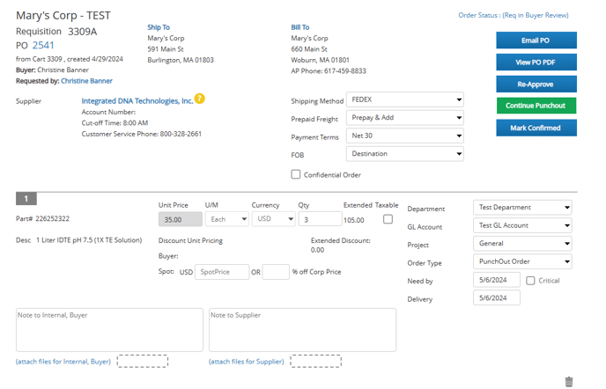The image size is (606, 389).
Task: Click the green Continue Punchout button
Action: 536,106
